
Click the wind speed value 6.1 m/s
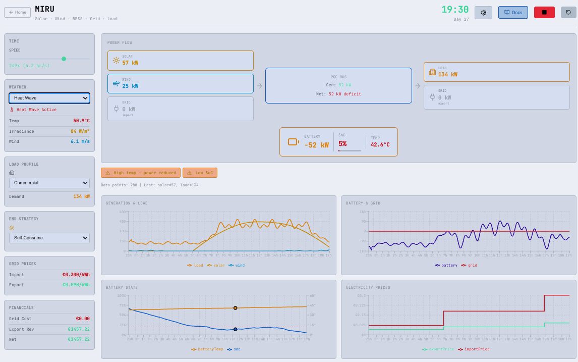(80, 141)
